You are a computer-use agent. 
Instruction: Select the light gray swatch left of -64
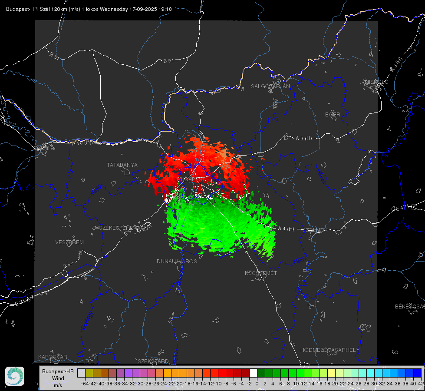(81, 373)
